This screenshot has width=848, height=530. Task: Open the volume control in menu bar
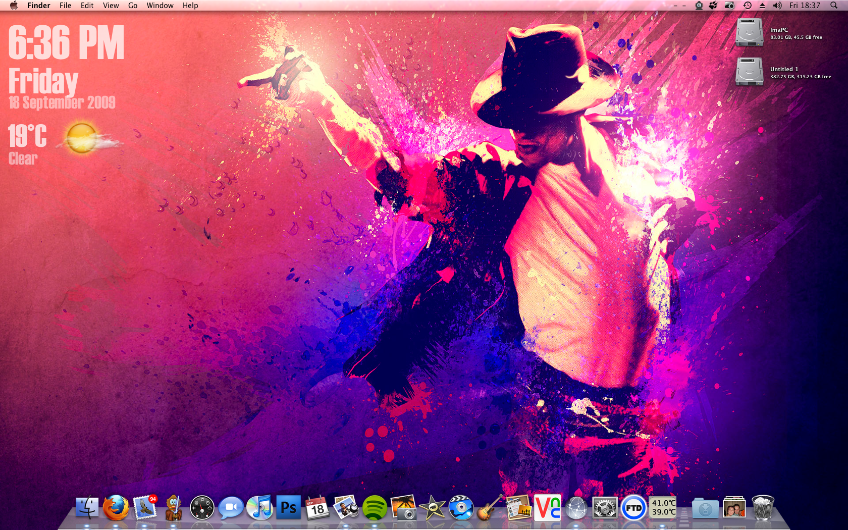(x=777, y=6)
